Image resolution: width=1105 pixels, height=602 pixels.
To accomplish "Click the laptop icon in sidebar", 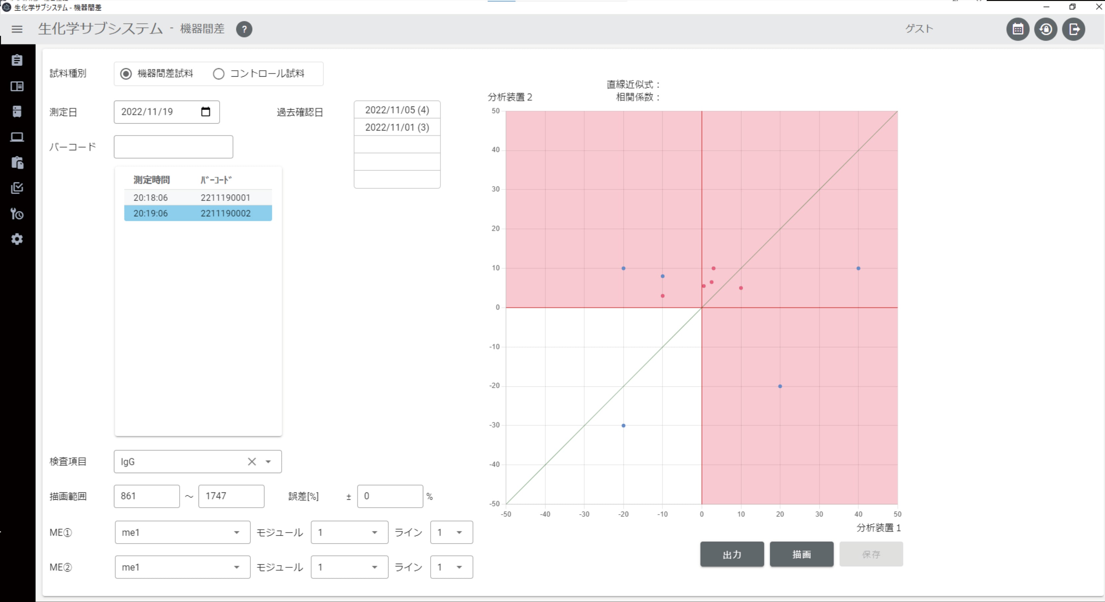I will pos(17,137).
